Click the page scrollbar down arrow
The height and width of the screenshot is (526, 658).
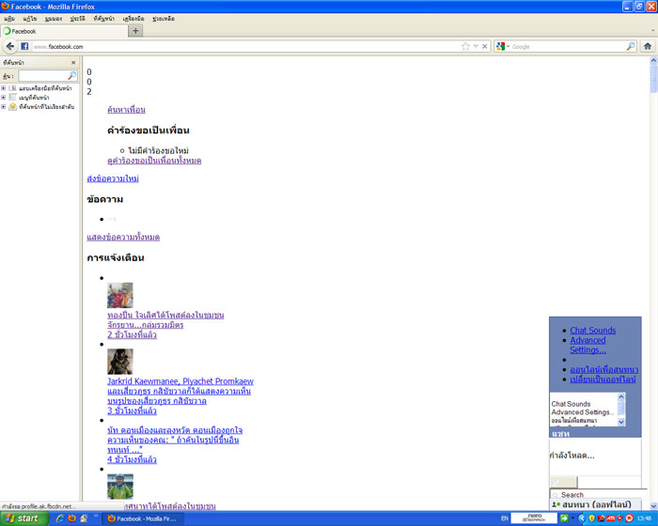click(x=653, y=506)
